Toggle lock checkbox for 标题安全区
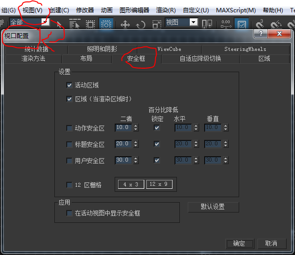Viewport: 295px width, 255px height. point(157,144)
